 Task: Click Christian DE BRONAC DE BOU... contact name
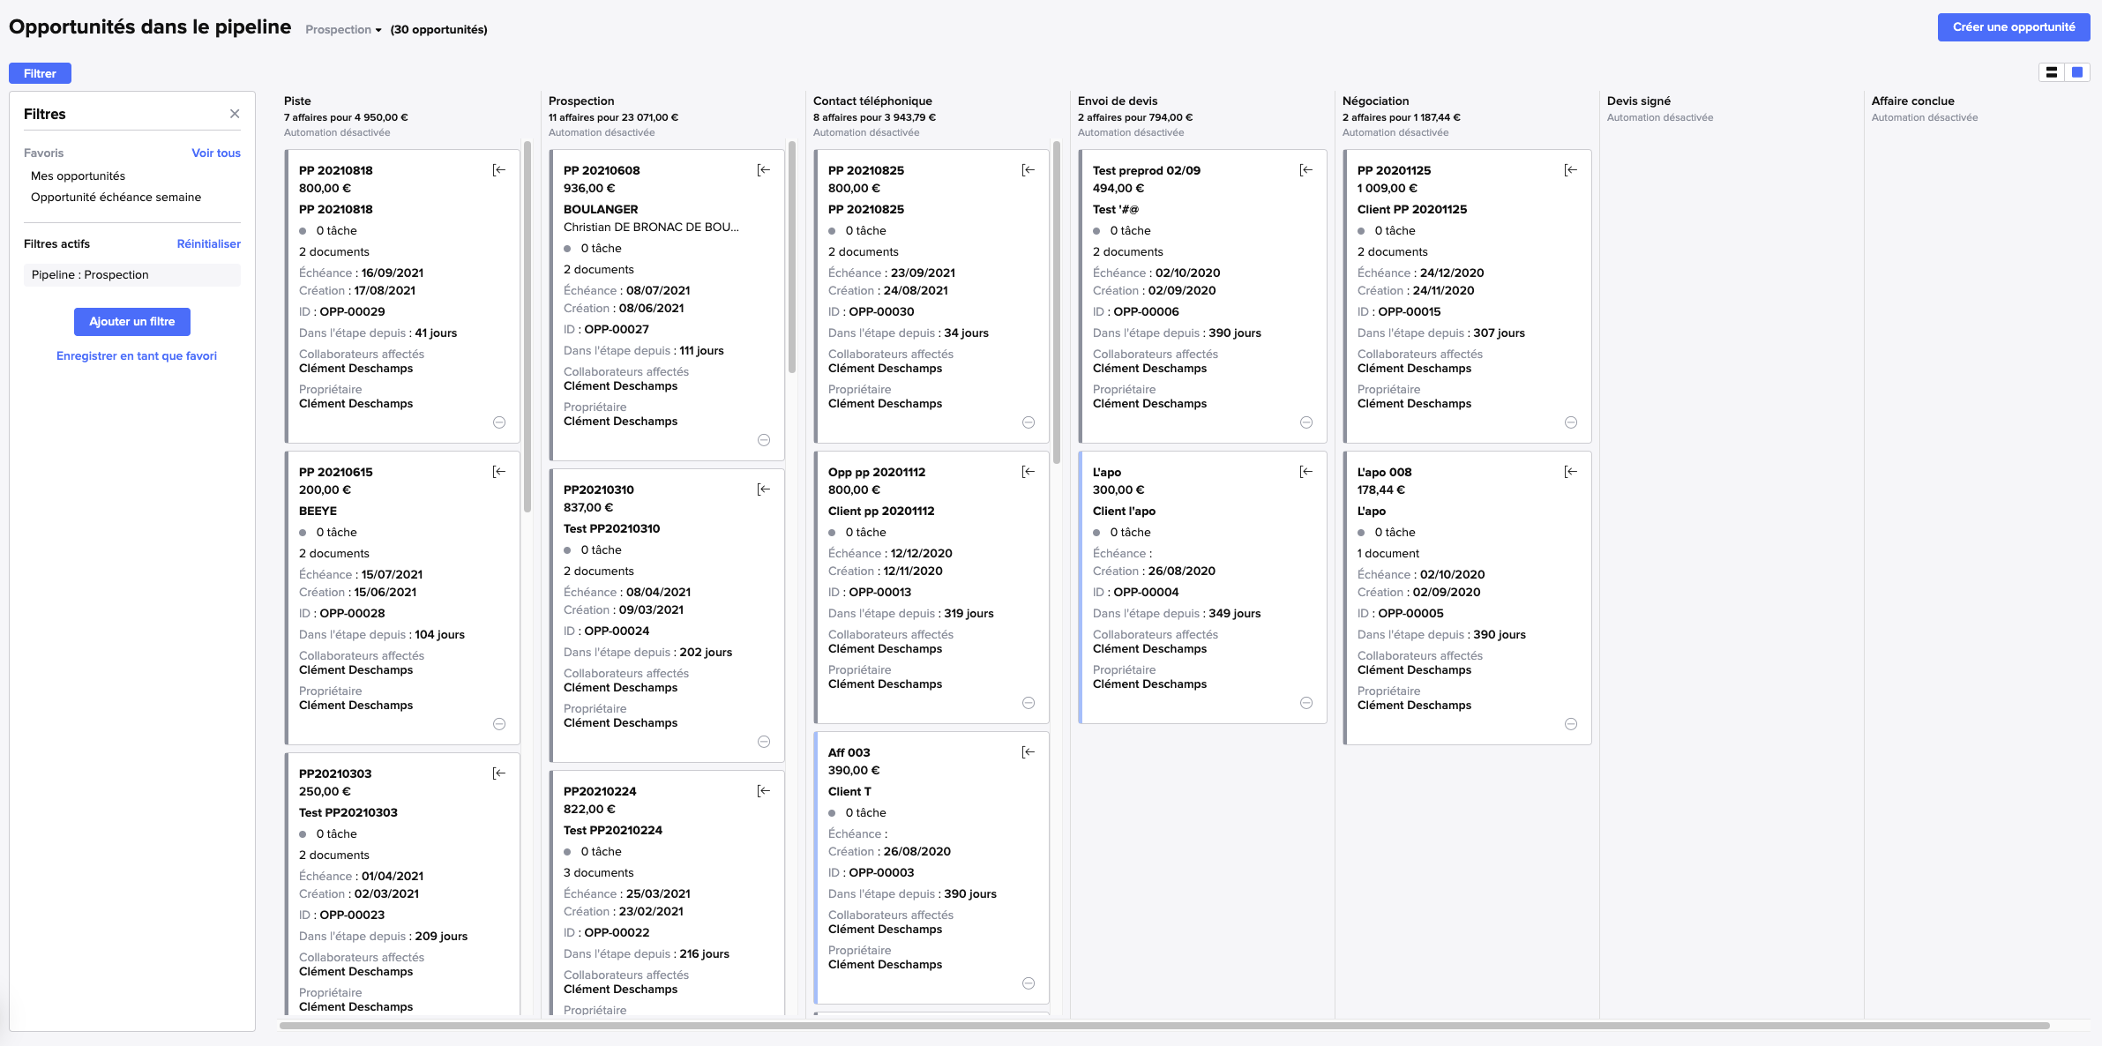[x=651, y=227]
